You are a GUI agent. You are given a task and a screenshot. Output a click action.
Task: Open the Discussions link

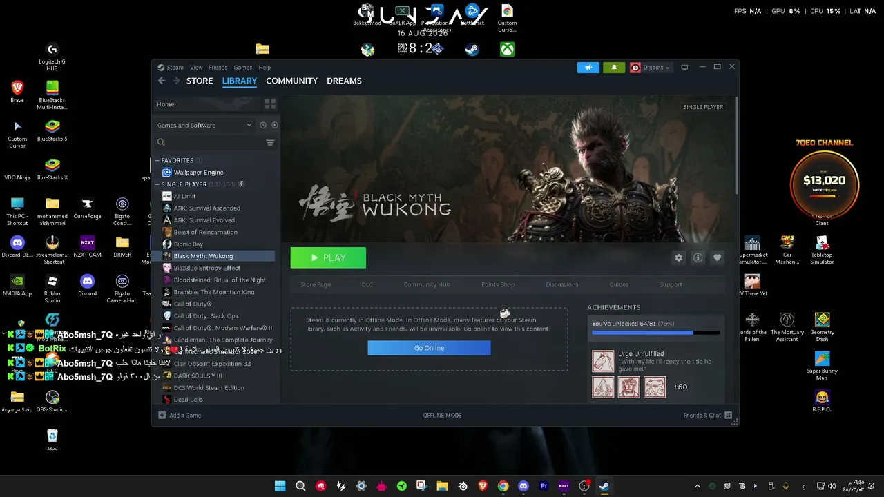(x=562, y=284)
